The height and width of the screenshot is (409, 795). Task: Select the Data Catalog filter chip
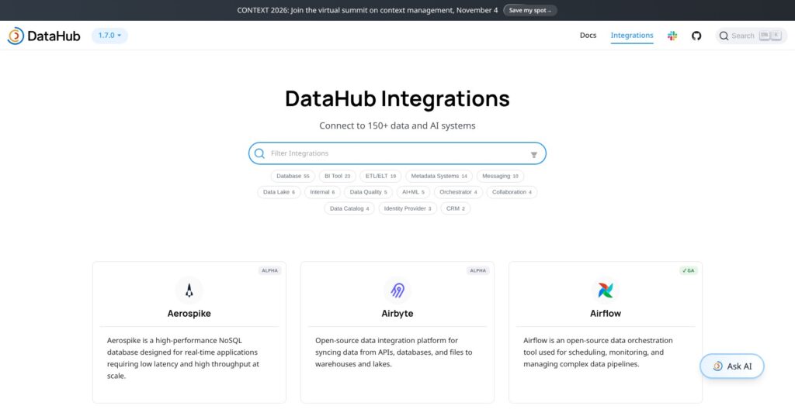coord(349,208)
